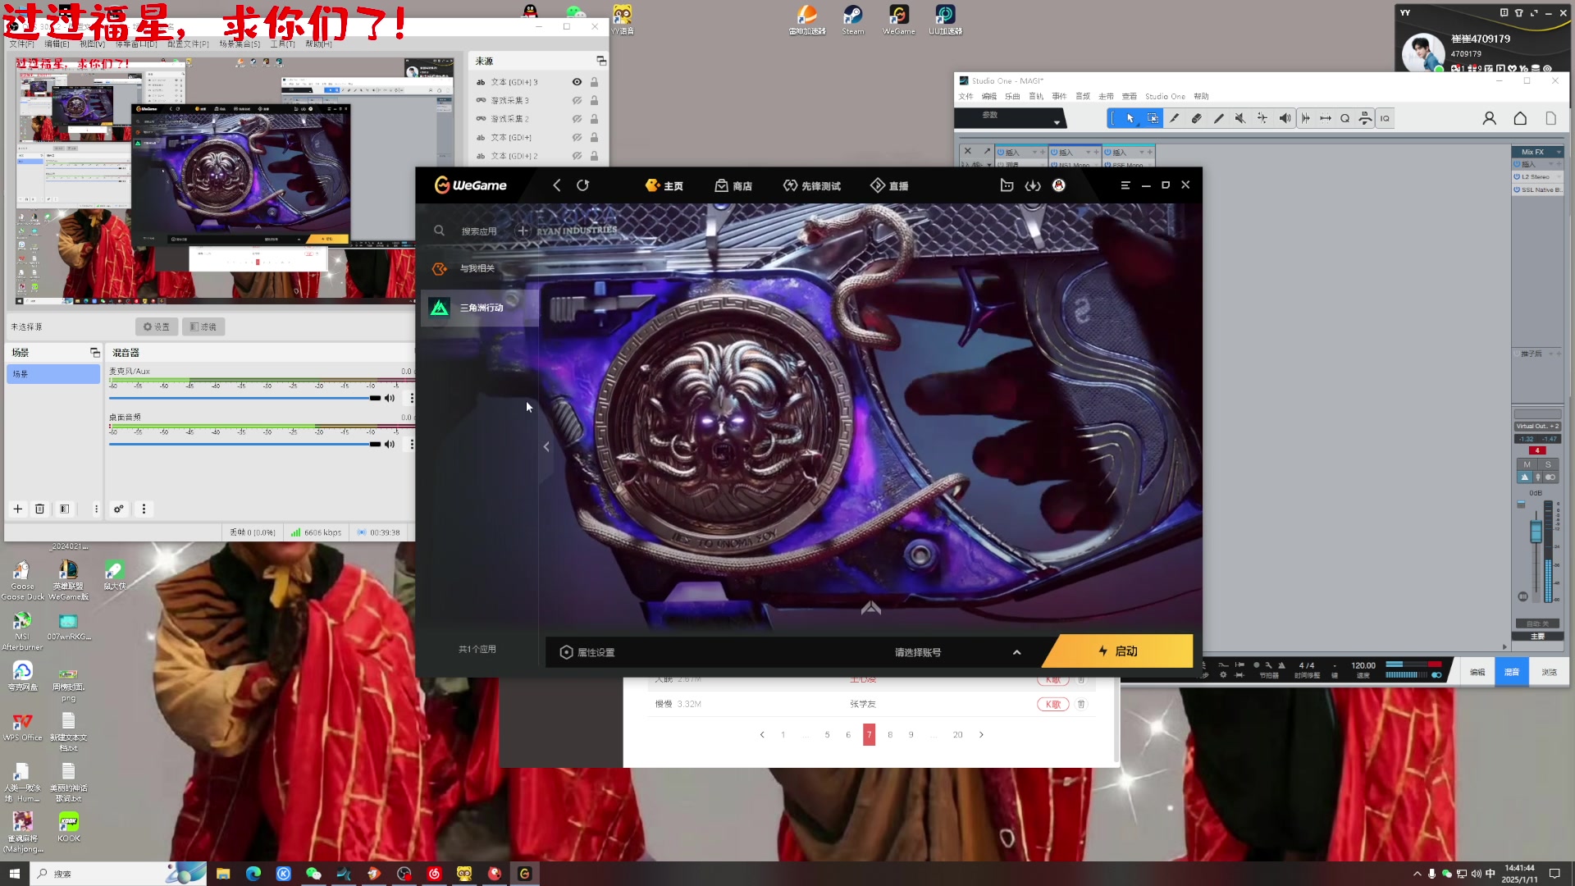Refresh the WeGame page
This screenshot has width=1575, height=886.
[582, 185]
